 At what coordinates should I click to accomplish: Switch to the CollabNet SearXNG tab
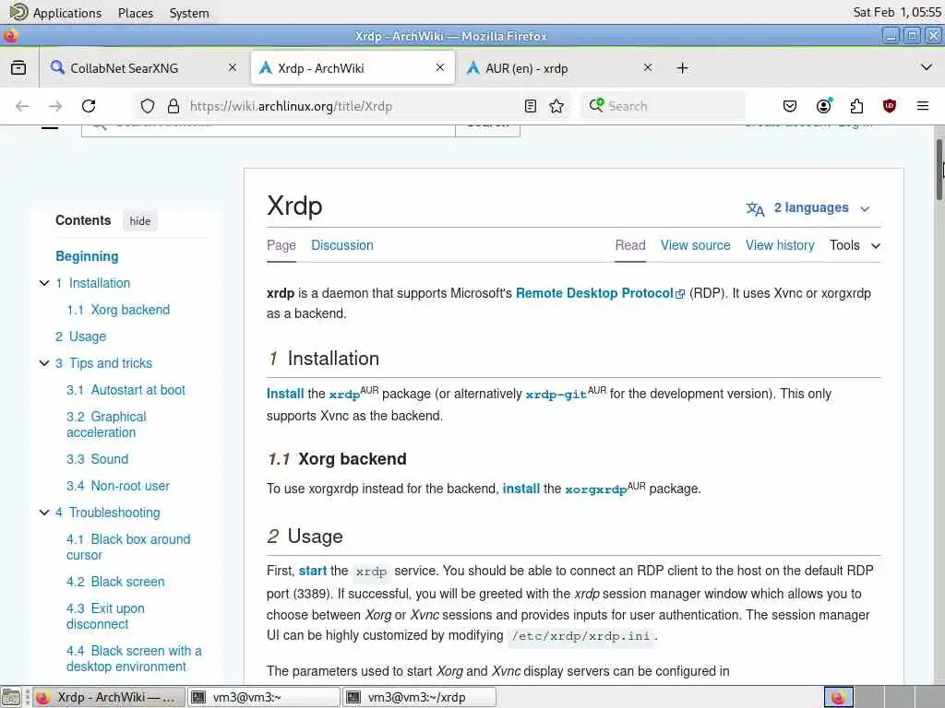145,68
